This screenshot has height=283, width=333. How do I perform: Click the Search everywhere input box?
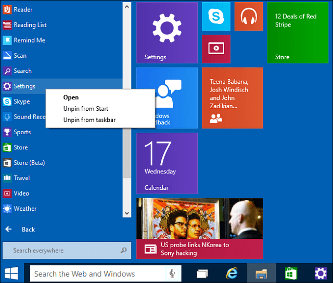(x=67, y=251)
